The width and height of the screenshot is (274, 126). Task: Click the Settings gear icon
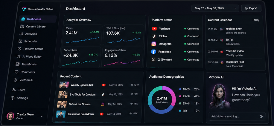(x=13, y=98)
